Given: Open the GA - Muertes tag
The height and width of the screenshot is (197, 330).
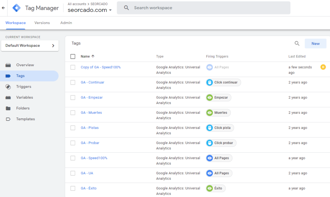Looking at the screenshot, I should click(91, 113).
